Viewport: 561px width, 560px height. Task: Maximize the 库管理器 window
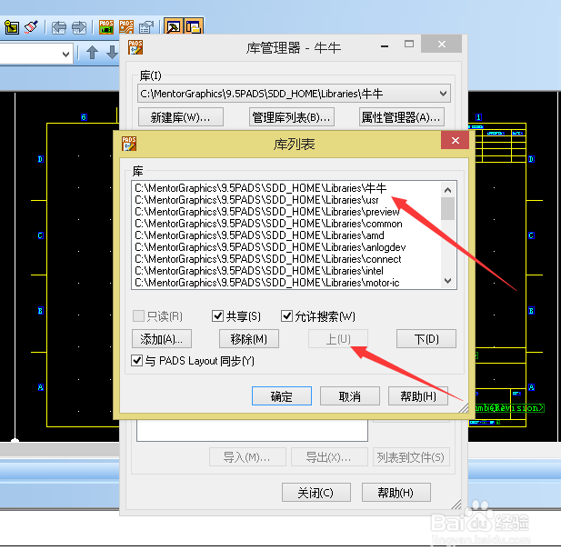(x=409, y=44)
